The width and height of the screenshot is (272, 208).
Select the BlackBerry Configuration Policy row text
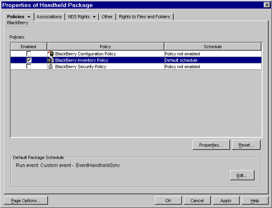pos(86,54)
